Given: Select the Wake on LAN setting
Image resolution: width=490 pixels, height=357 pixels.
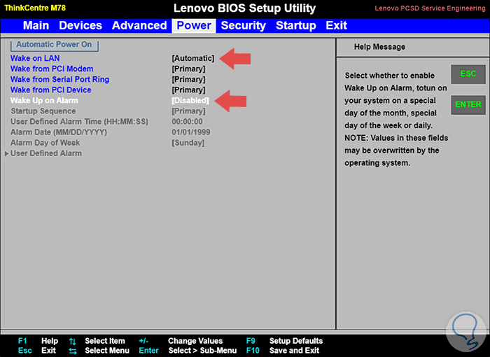Looking at the screenshot, I should click(35, 58).
